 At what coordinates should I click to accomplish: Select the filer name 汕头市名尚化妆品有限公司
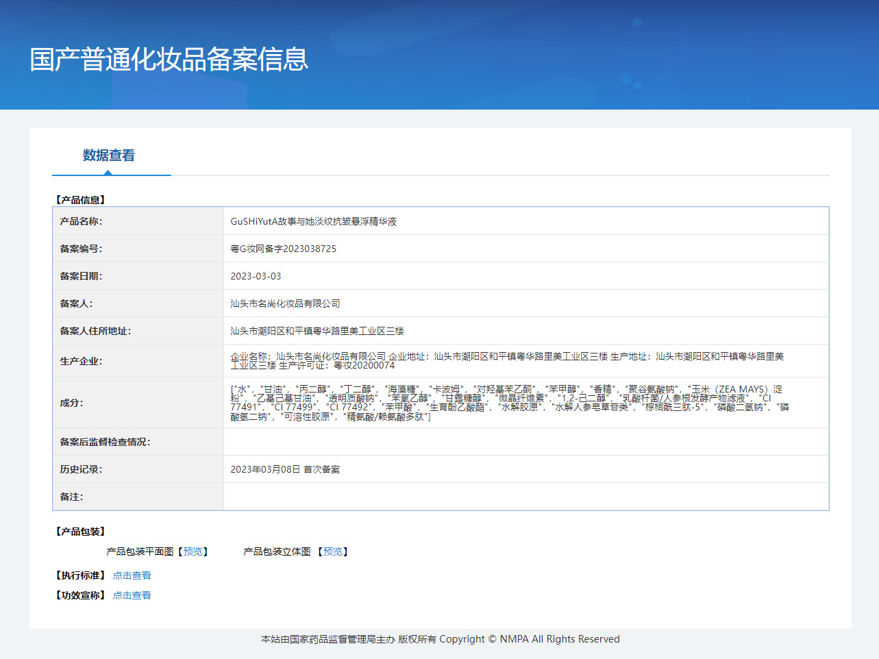[285, 303]
